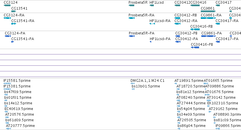The image size is (241, 130).
Task: Click the IP15581.5prime EST arrow glyph
Action: tap(7, 83)
